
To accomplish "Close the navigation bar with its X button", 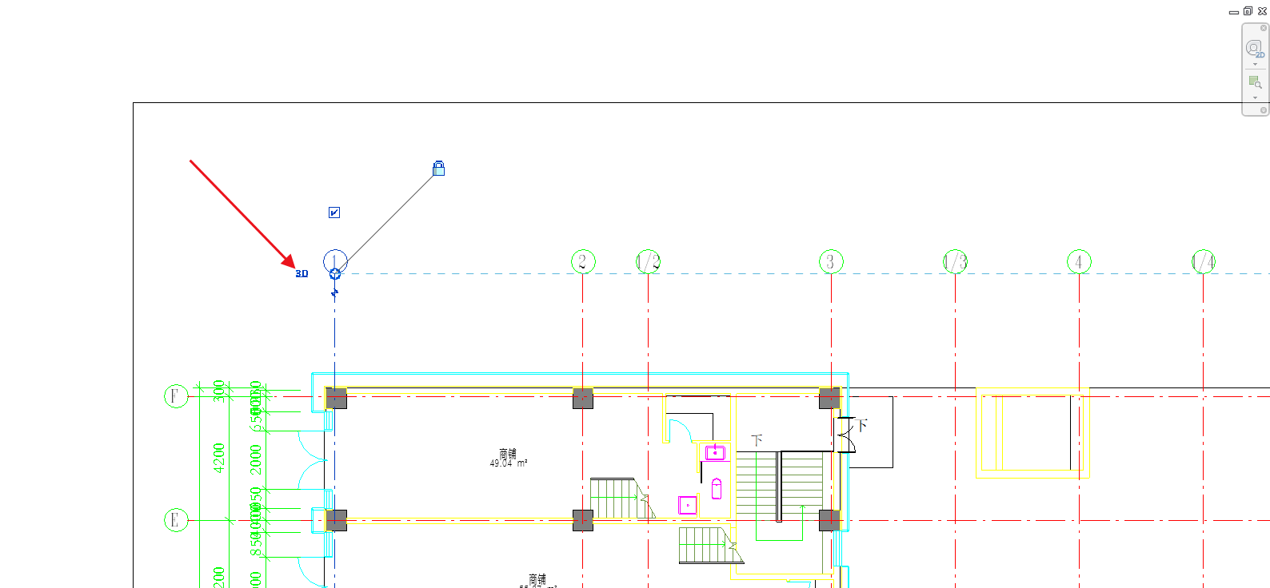I will pos(1264,28).
